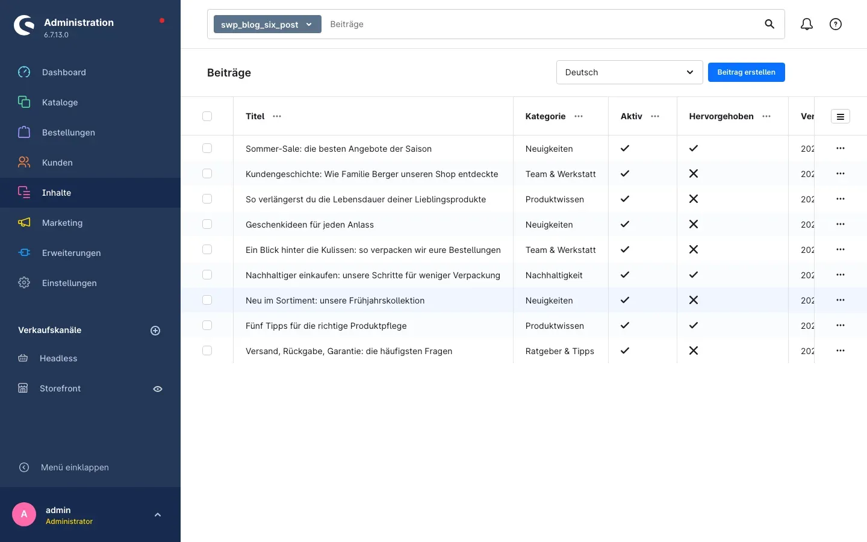
Task: Open Kategorie column options menu
Action: [579, 116]
